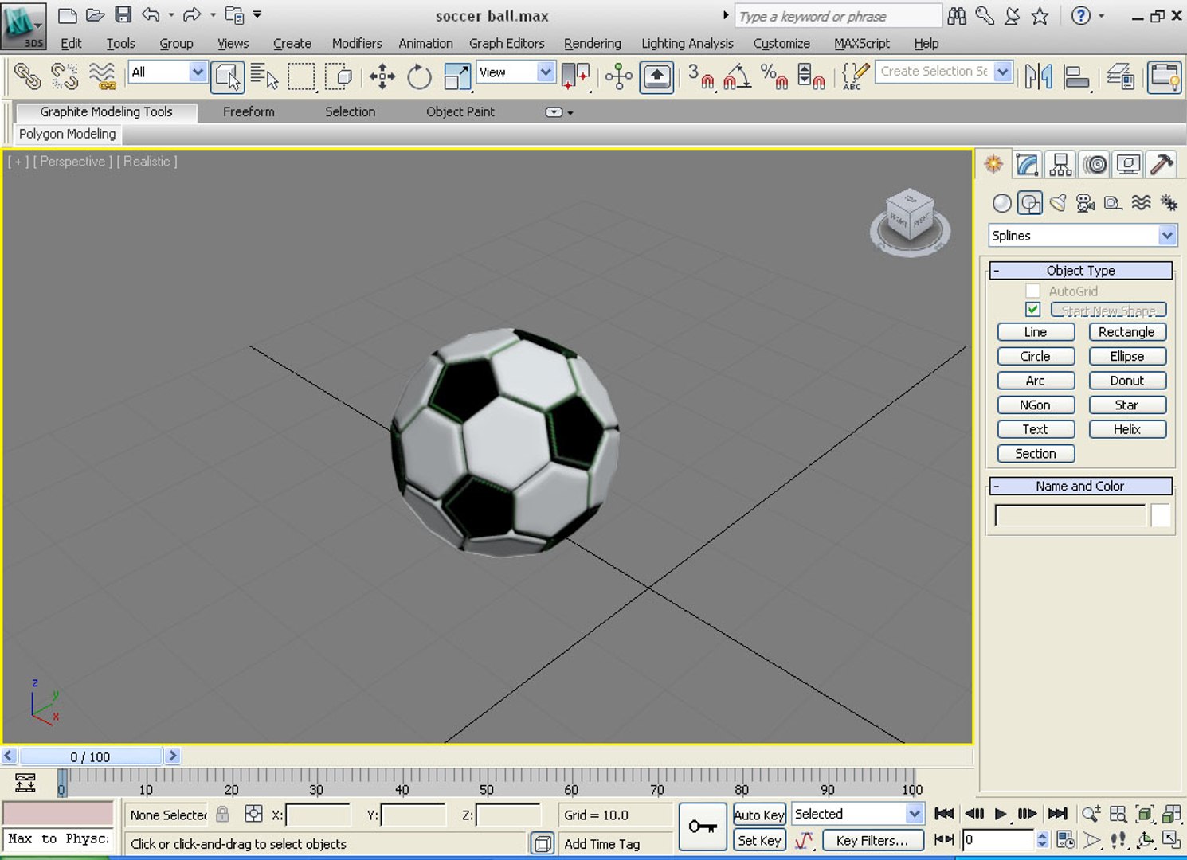
Task: Click the Key Filters button
Action: point(872,840)
